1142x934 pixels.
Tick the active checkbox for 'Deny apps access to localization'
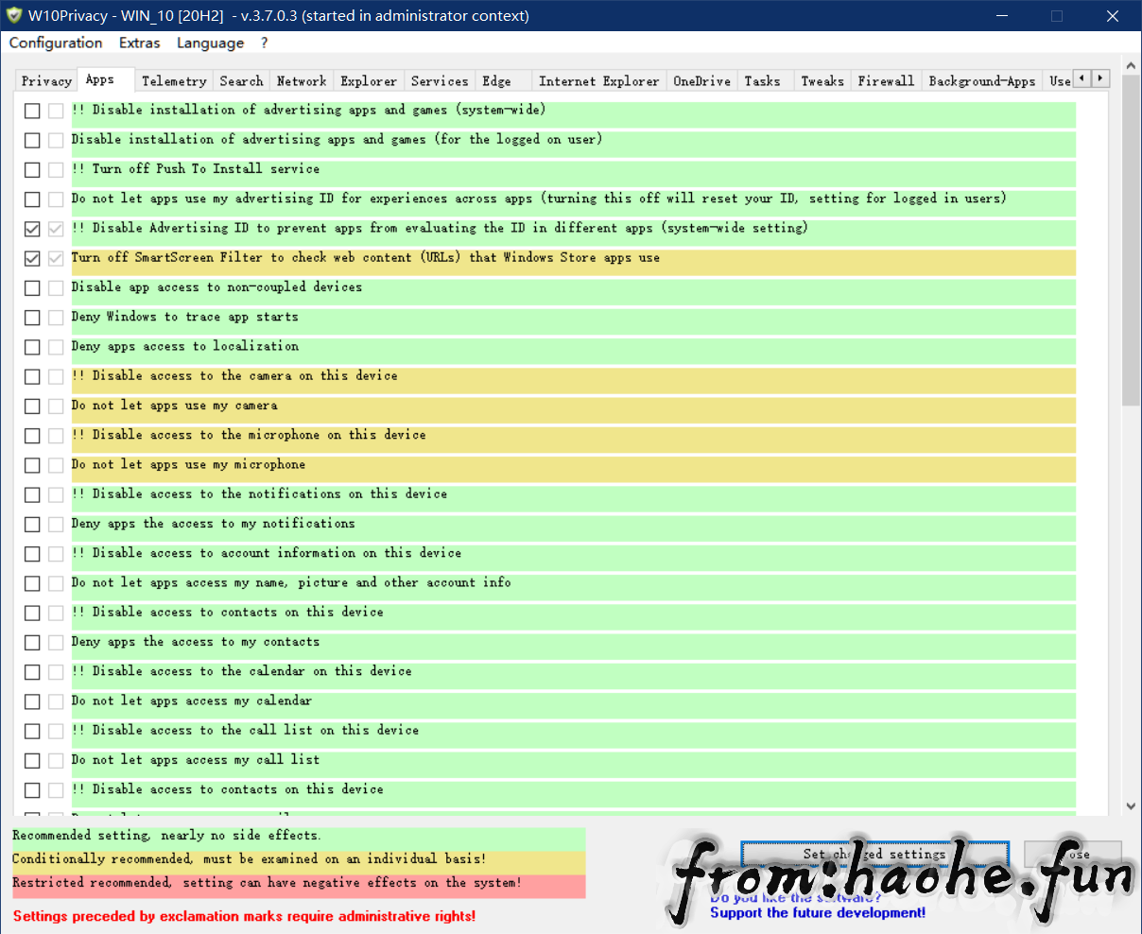pyautogui.click(x=32, y=347)
